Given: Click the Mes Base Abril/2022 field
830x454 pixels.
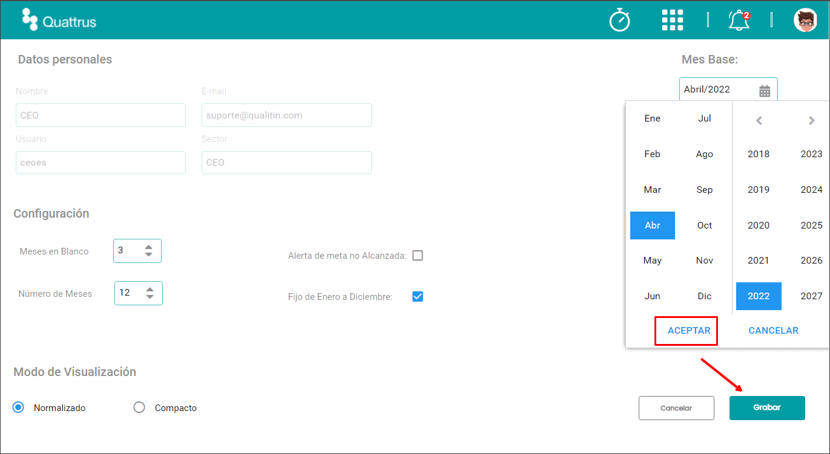Looking at the screenshot, I should [728, 89].
